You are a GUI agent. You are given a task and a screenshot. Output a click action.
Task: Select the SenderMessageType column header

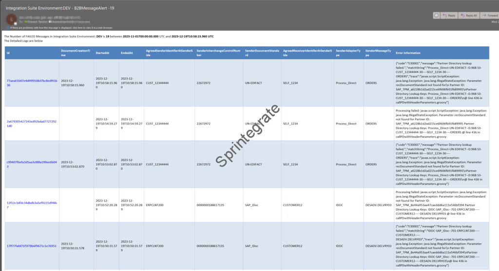coord(378,53)
